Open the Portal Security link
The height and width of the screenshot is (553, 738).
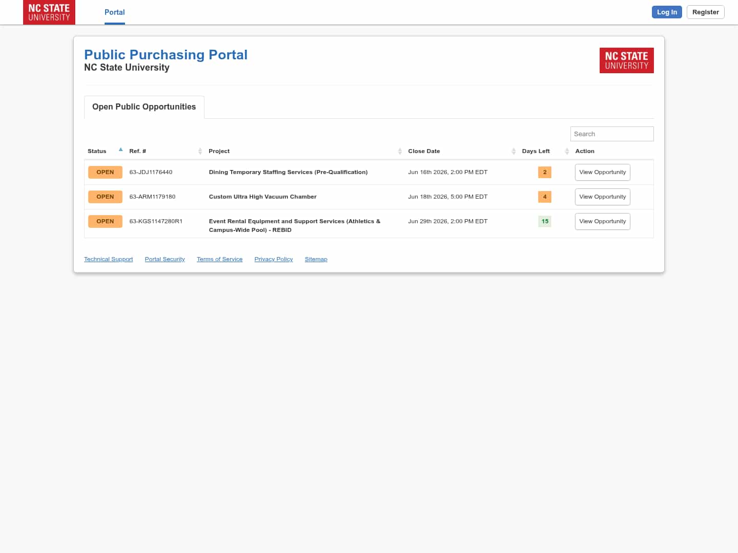165,259
